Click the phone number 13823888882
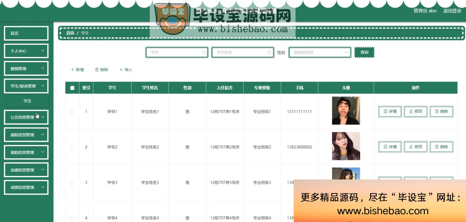 pos(300,147)
